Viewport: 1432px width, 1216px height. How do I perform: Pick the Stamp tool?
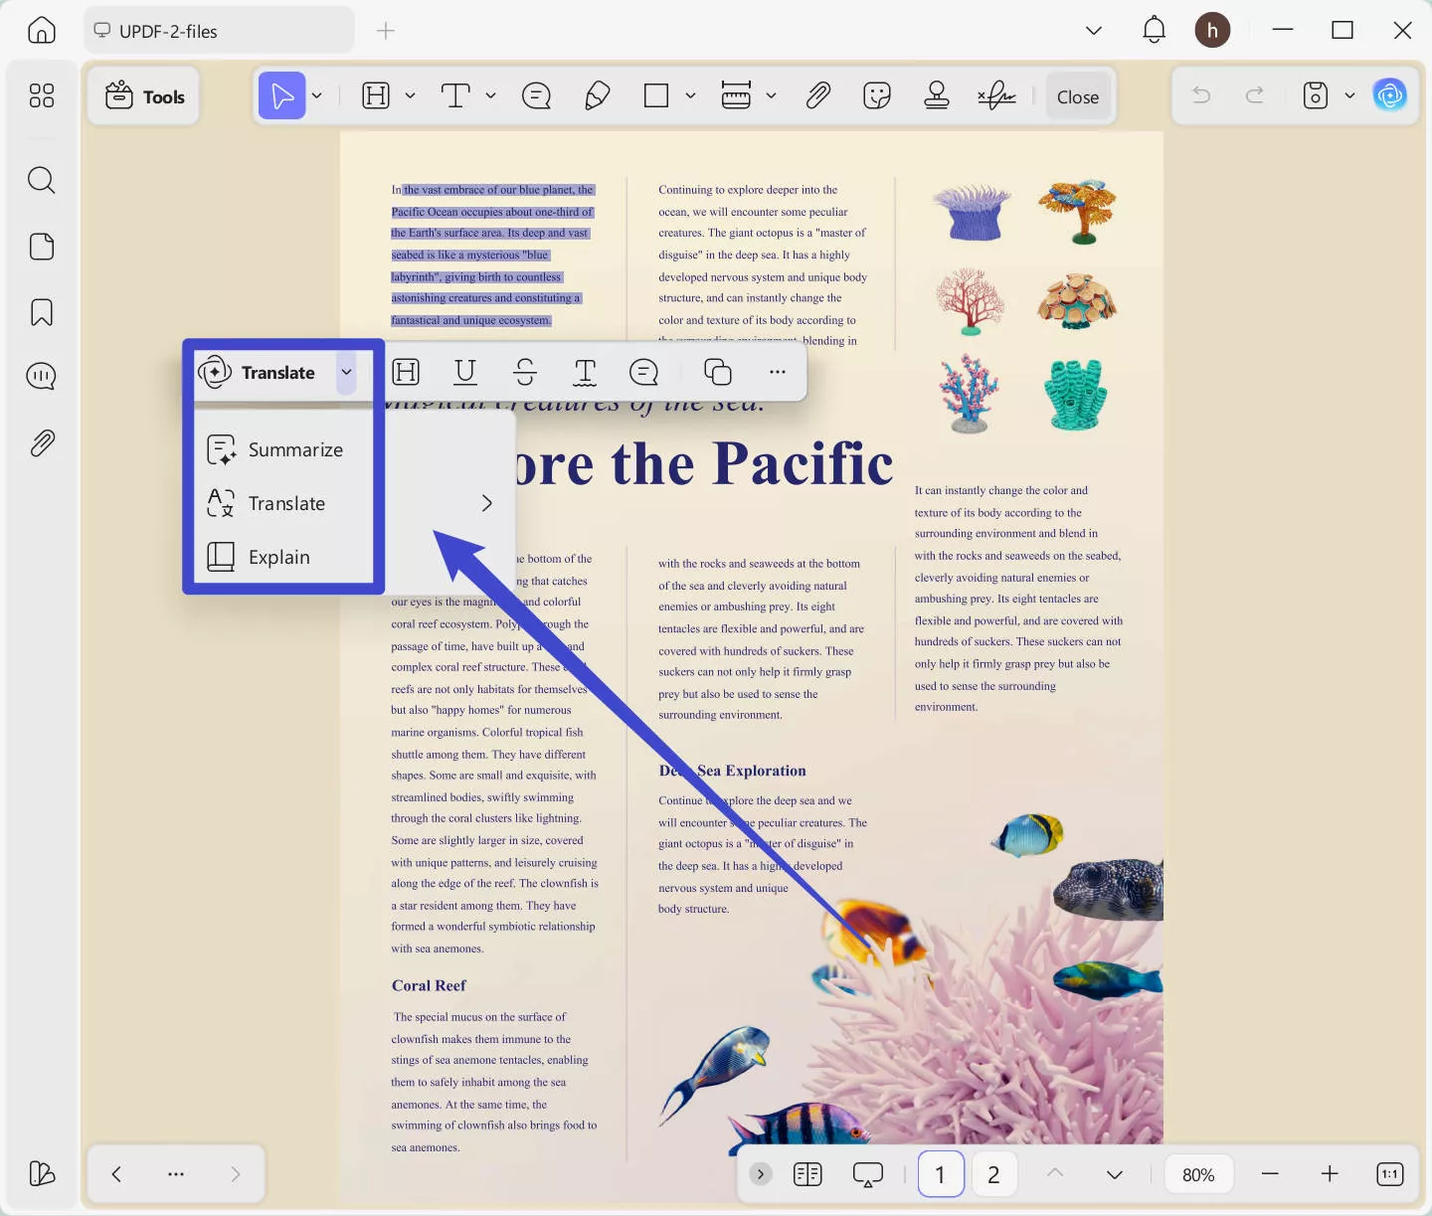pos(936,95)
